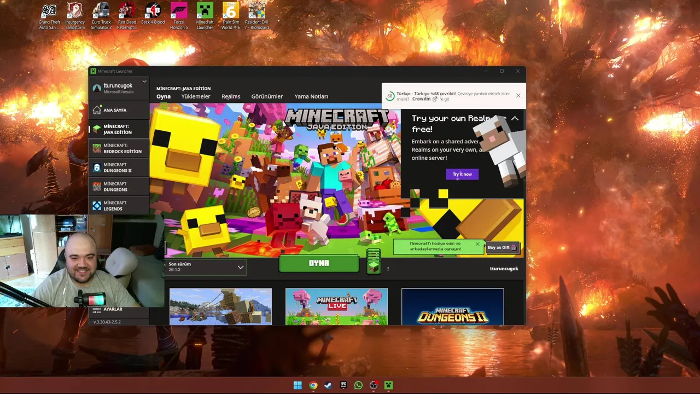Viewport: 700px width, 394px height.
Task: Click the Try it now button
Action: [x=462, y=174]
